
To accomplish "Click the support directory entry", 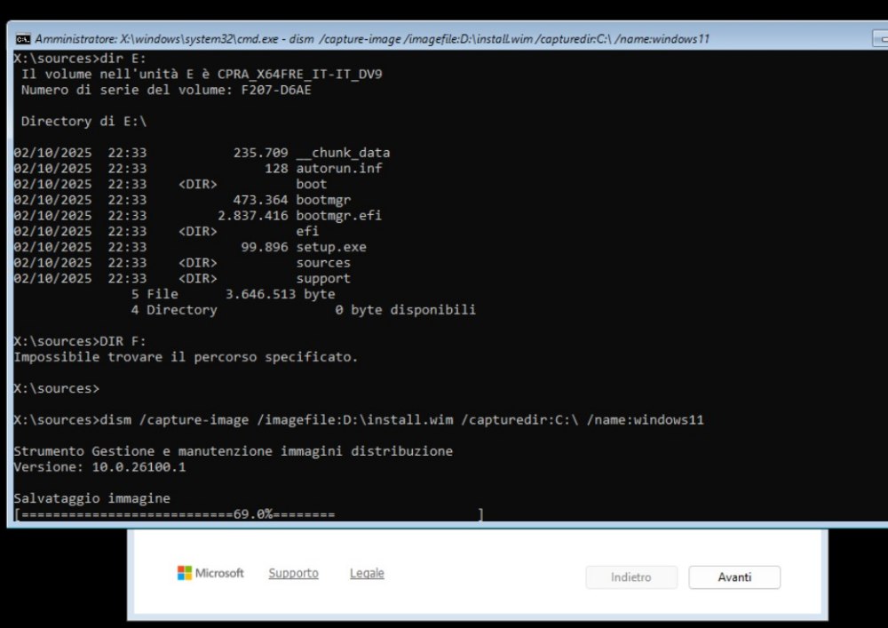I will (x=323, y=278).
